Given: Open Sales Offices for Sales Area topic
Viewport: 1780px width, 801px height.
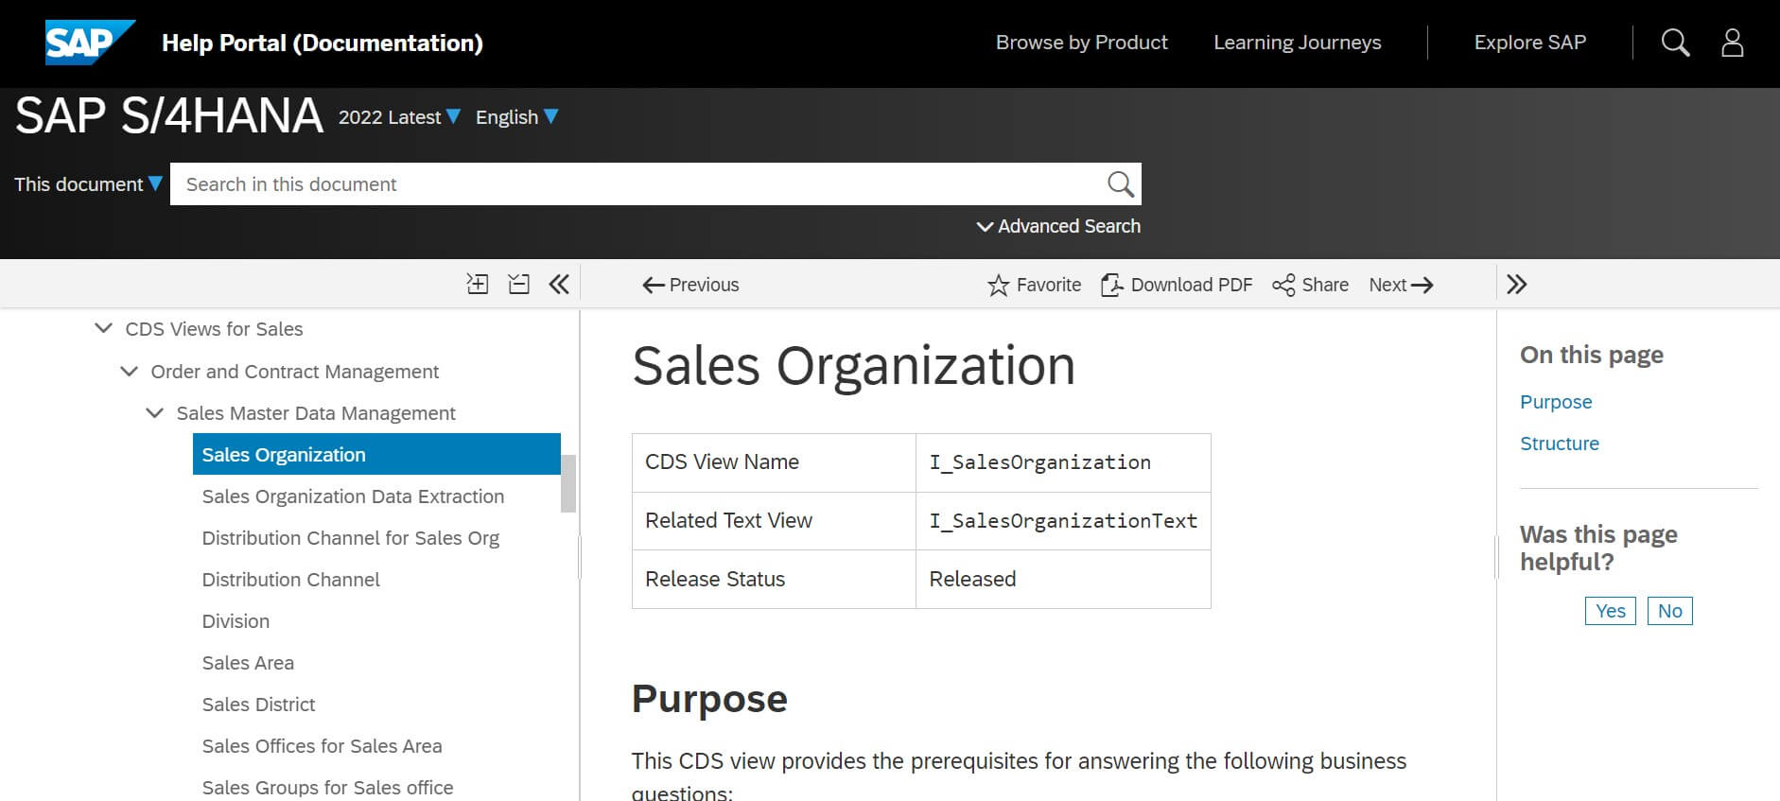Looking at the screenshot, I should [x=322, y=745].
